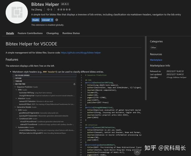
Task: Click the Other category tag
Action: click(153, 47)
